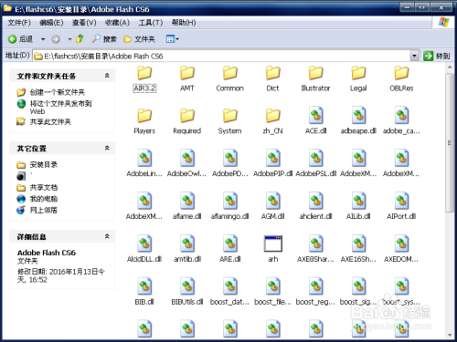457x342 pixels.
Task: Click the scrollbar up arrow
Action: point(450,67)
